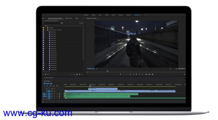Click the Program monitor playhead on scrubber
The height and width of the screenshot is (120, 218).
pyautogui.click(x=108, y=71)
